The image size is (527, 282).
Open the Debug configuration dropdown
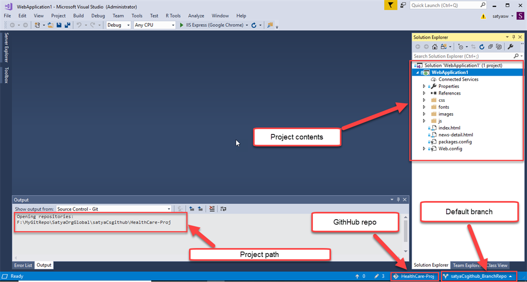pyautogui.click(x=118, y=25)
